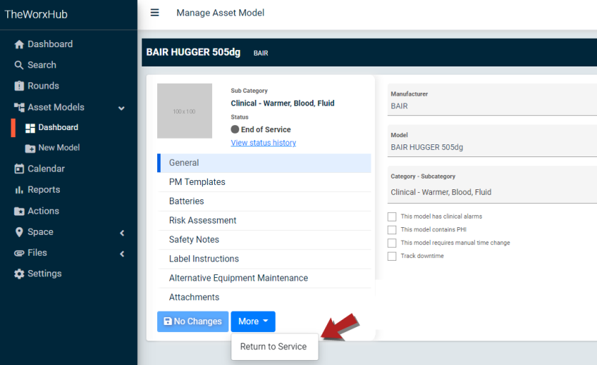Click the Manage Asset Model page title
Image resolution: width=597 pixels, height=365 pixels.
220,13
